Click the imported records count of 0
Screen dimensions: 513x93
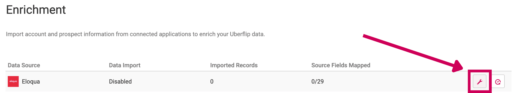click(x=212, y=81)
